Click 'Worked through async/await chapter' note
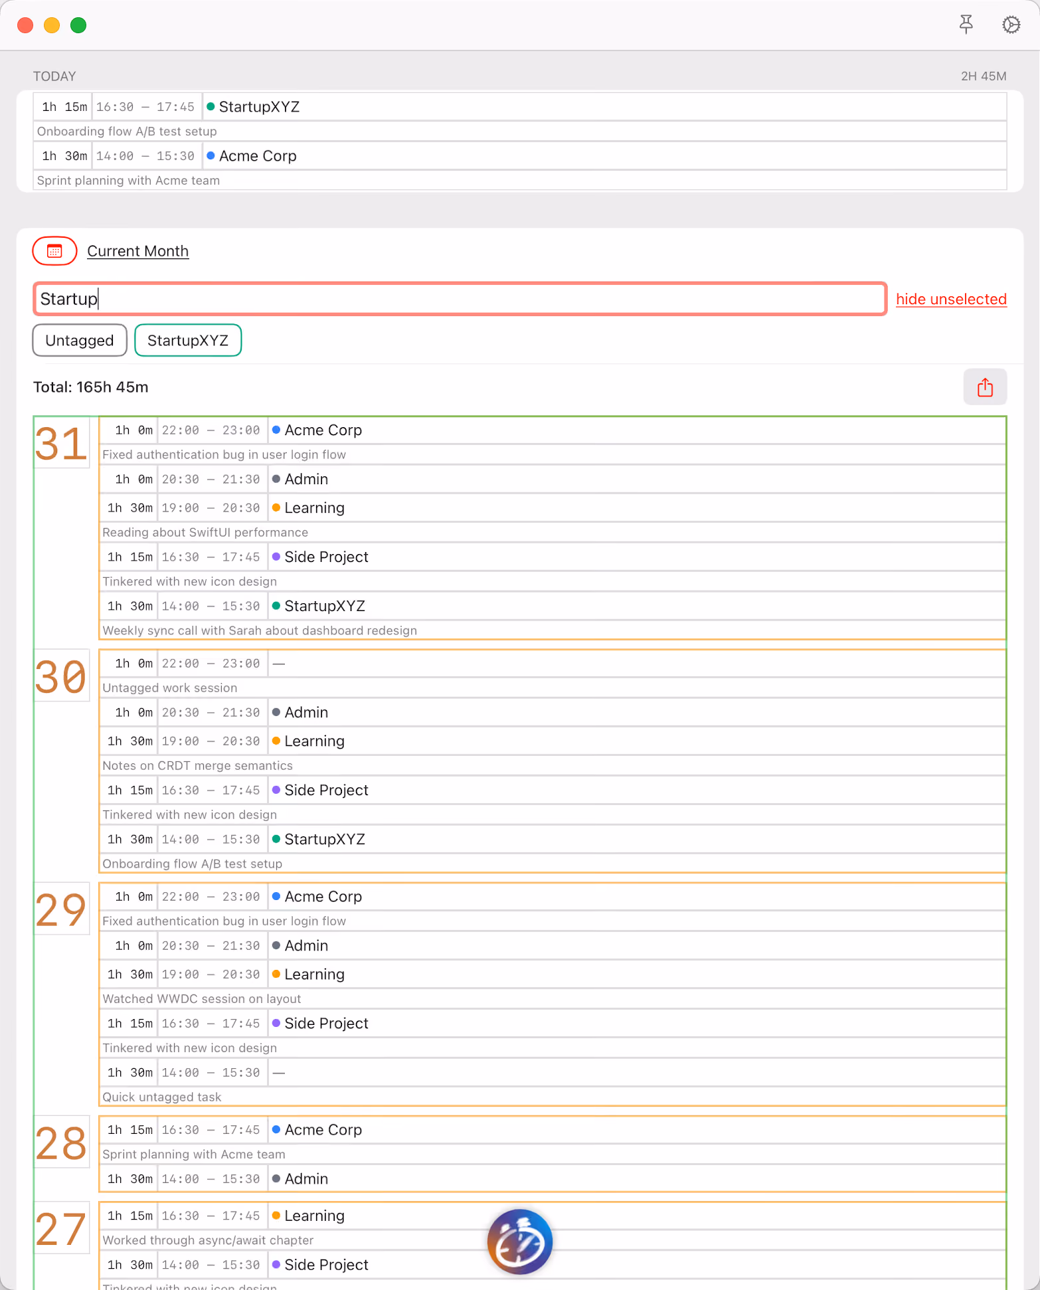The image size is (1040, 1290). click(208, 1240)
